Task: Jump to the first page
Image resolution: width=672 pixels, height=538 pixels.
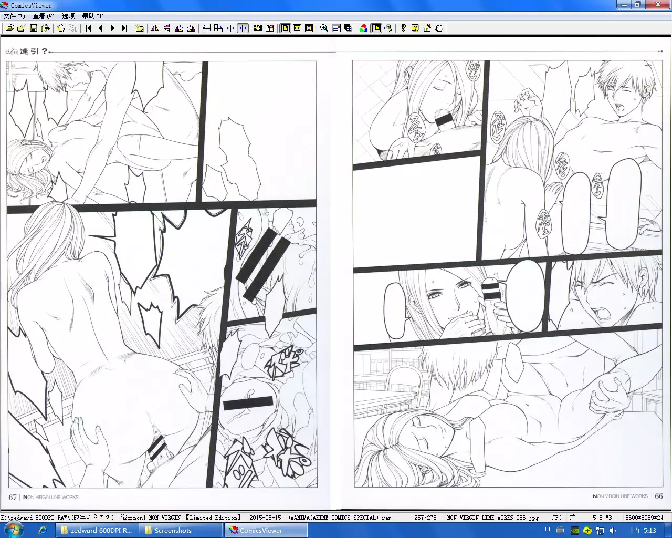Action: 88,28
